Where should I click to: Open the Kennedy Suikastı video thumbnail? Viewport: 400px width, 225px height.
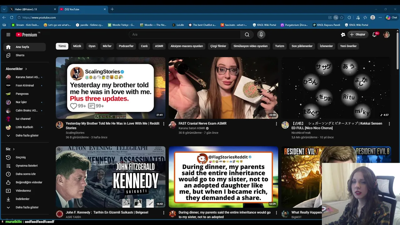[111, 177]
